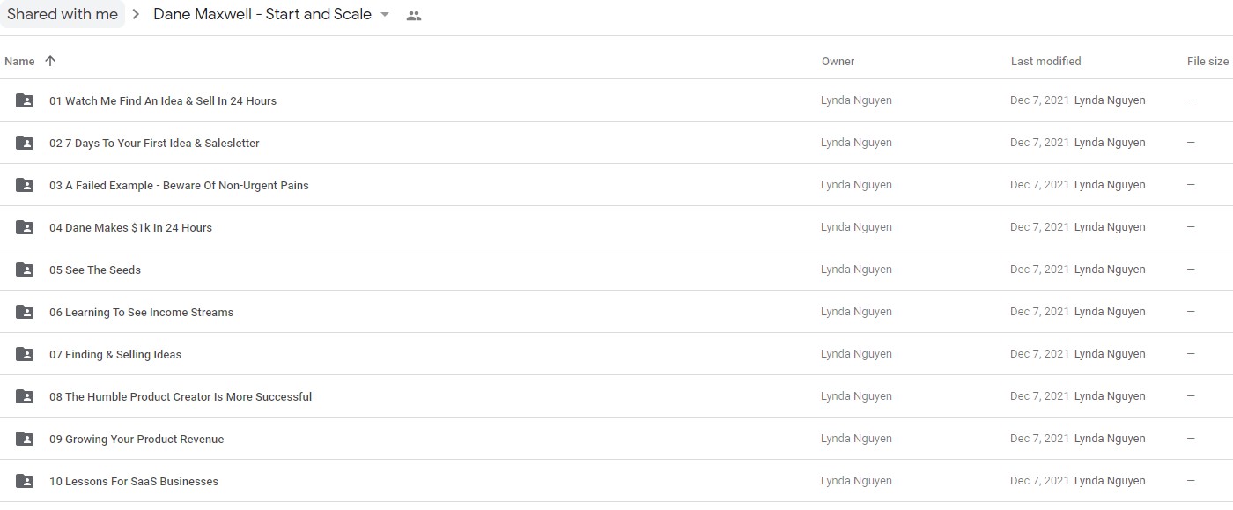Sort by the Name column header
The width and height of the screenshot is (1233, 510).
point(19,61)
